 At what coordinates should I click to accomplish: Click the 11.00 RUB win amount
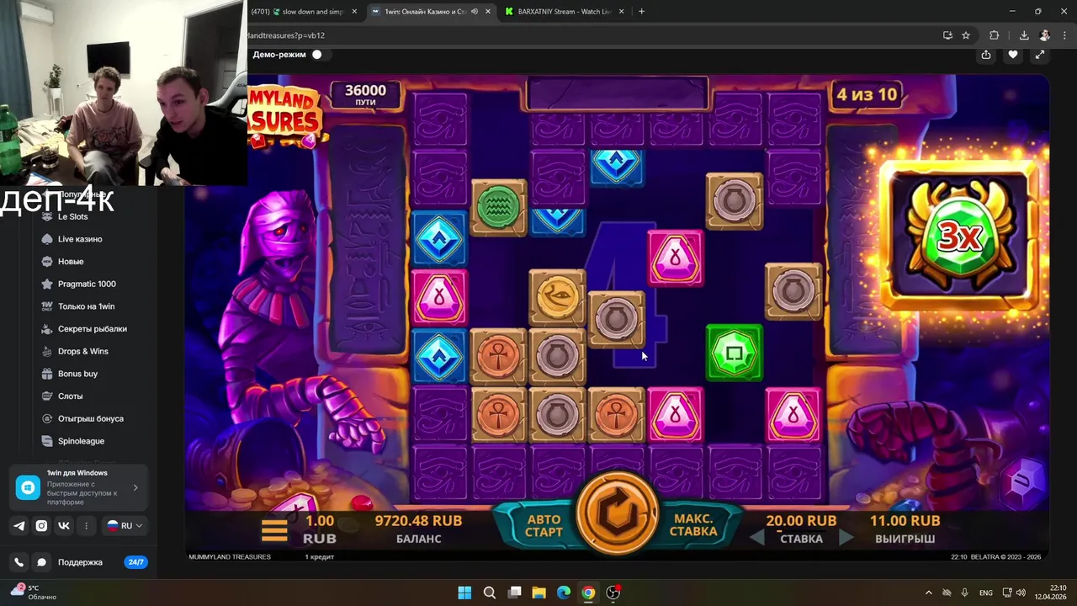pos(905,521)
